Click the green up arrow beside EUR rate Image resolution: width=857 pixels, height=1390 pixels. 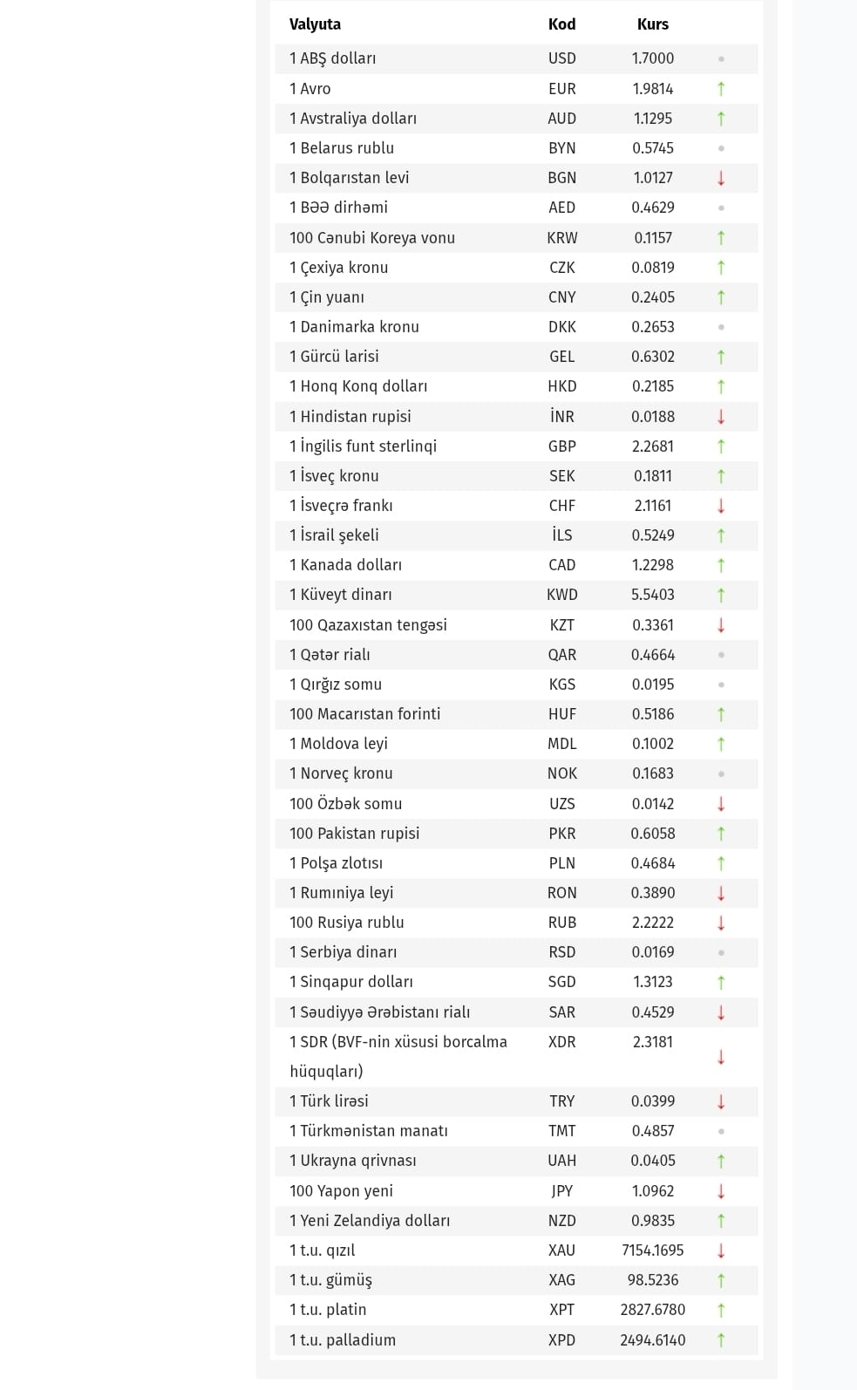coord(721,89)
